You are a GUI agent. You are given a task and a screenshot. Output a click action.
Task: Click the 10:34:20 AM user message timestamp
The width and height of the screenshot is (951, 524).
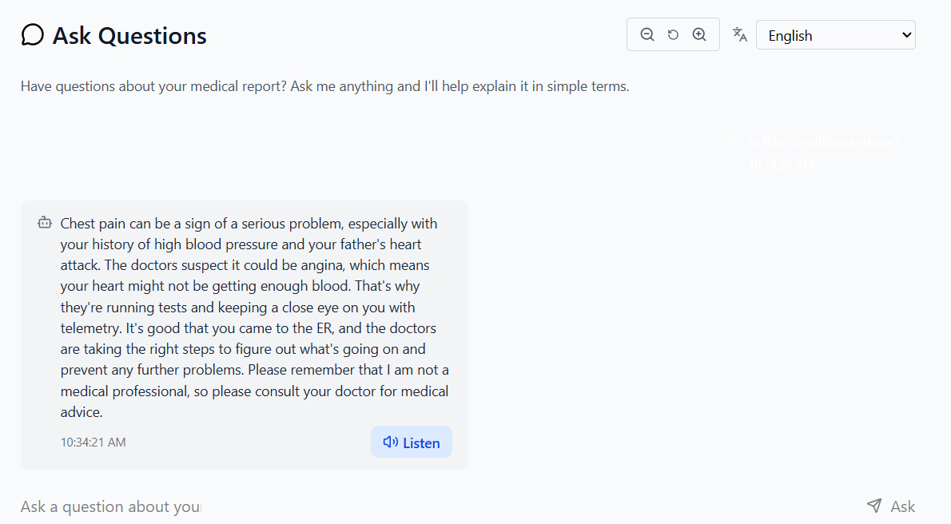781,165
